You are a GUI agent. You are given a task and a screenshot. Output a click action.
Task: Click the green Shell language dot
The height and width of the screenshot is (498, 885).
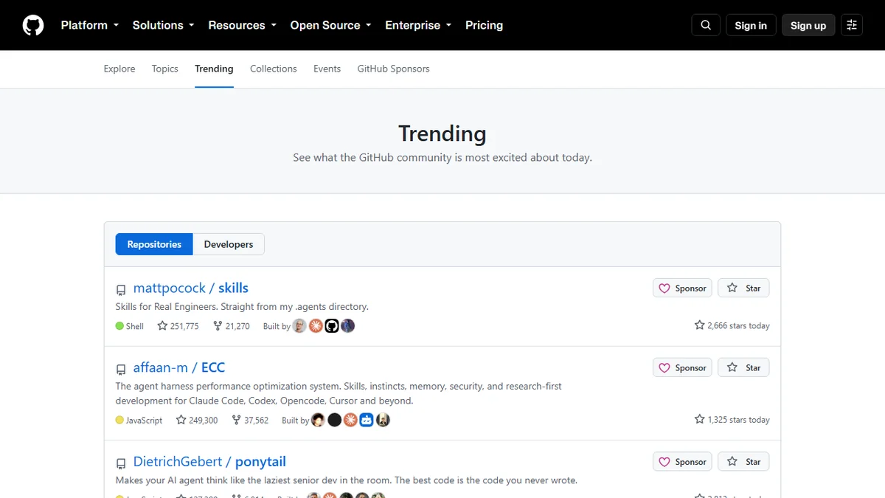click(119, 325)
